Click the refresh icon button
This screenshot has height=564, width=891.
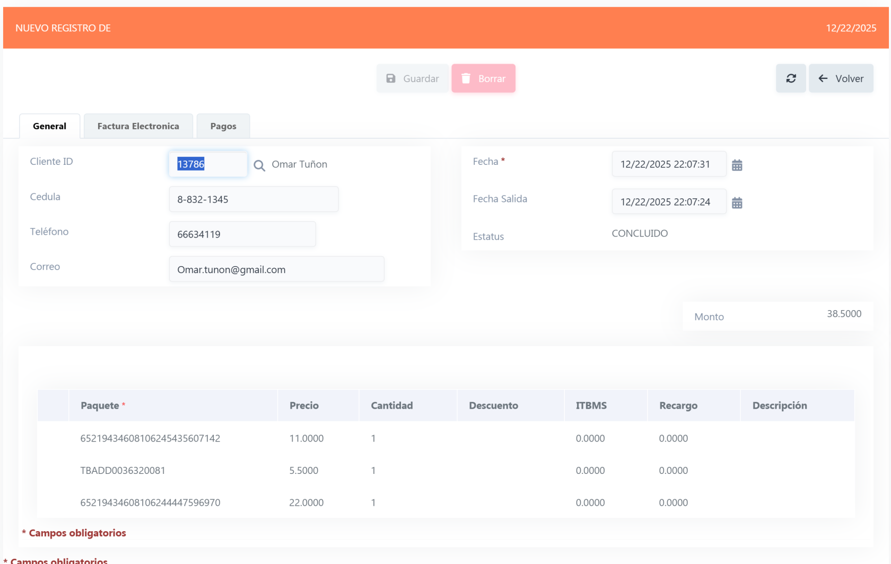[790, 78]
